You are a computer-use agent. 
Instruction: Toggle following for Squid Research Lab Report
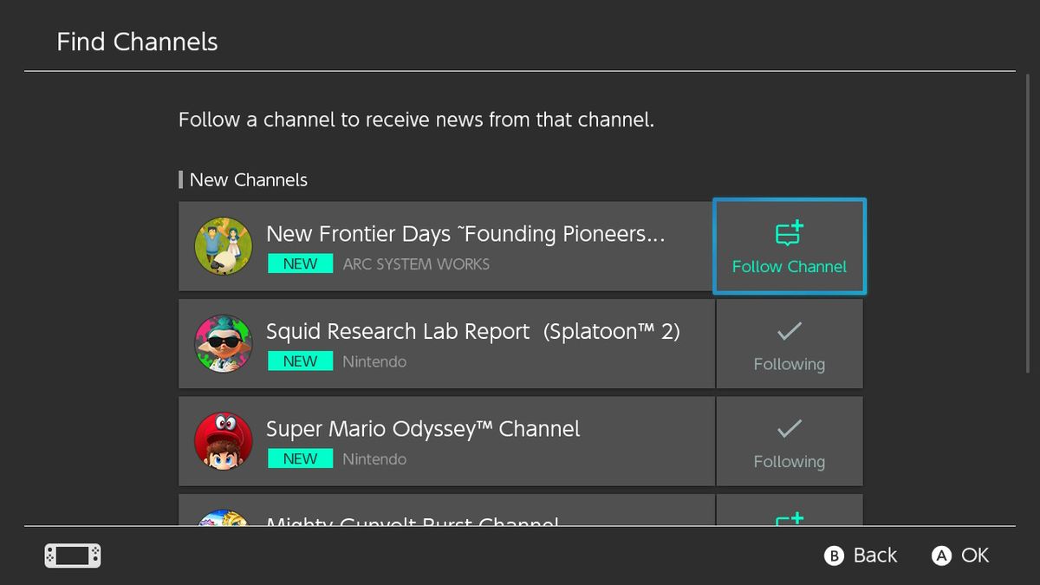(789, 343)
